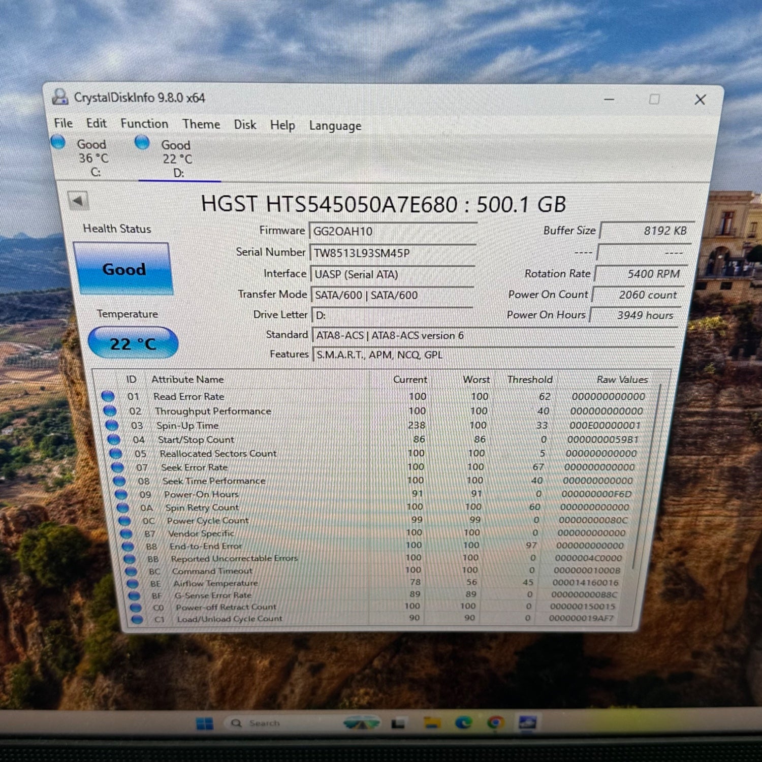This screenshot has height=762, width=762.
Task: Click status orb for Vendor Specific row
Action: [x=126, y=533]
